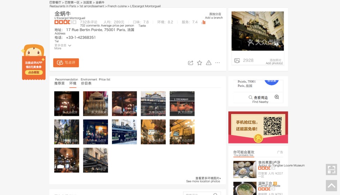Click the map zoom-in magnifier icon
Viewport: 340px width, 195px height.
pos(277,97)
